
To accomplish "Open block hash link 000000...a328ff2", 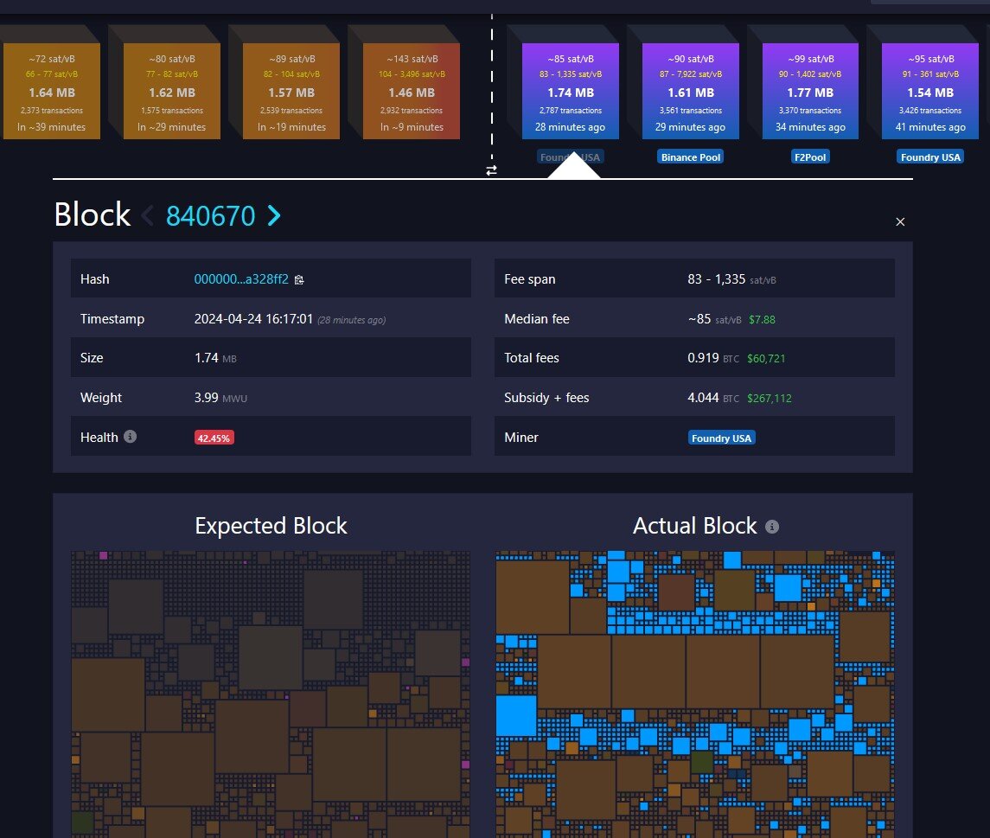I will point(241,279).
